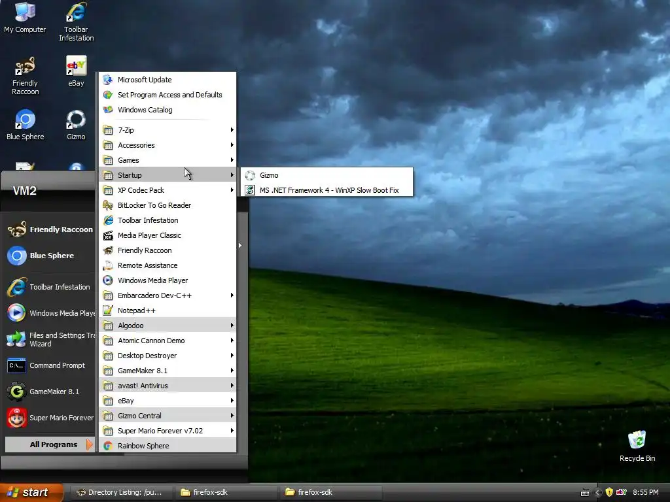Viewport: 670px width, 502px height.
Task: Click keyboard icon in system tray
Action: tap(585, 493)
